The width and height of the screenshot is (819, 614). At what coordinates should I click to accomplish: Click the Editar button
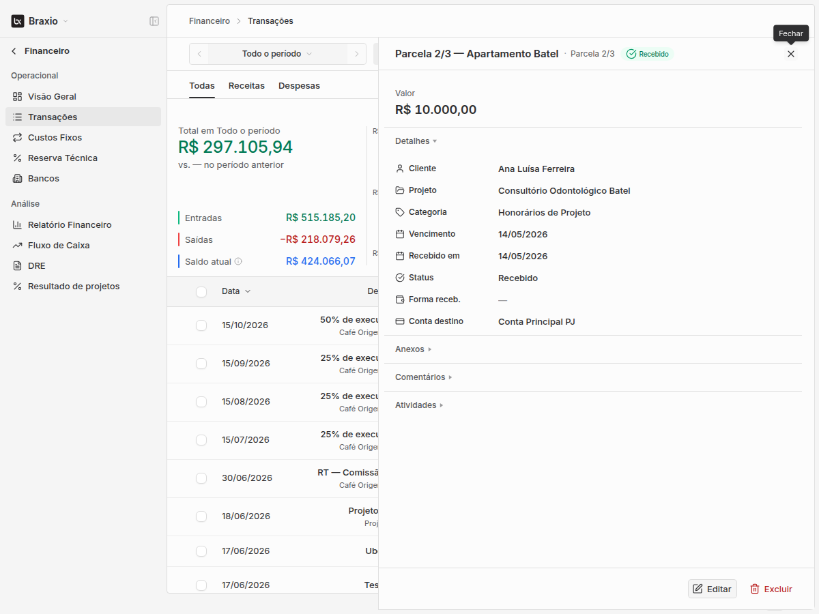[713, 589]
